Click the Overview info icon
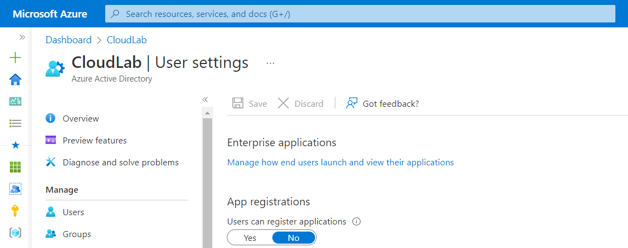 [50, 118]
